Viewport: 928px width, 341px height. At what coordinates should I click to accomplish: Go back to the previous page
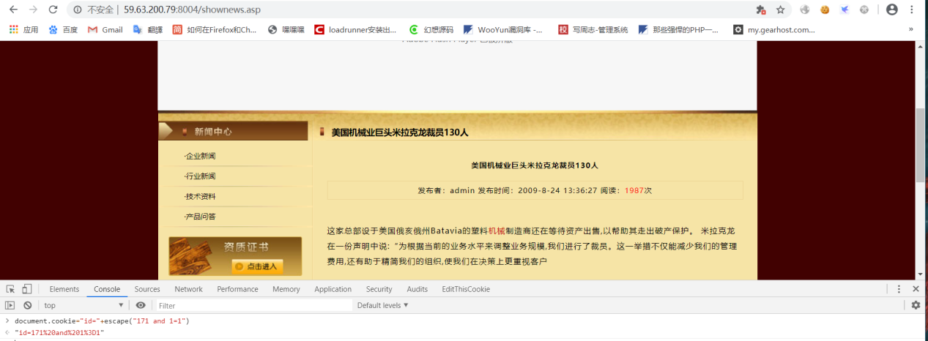tap(13, 10)
